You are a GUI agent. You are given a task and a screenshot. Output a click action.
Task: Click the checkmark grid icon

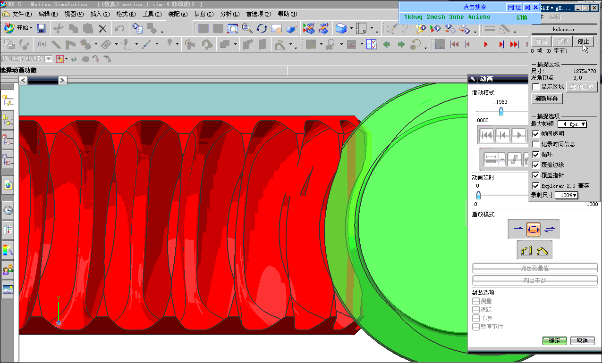pos(372,45)
